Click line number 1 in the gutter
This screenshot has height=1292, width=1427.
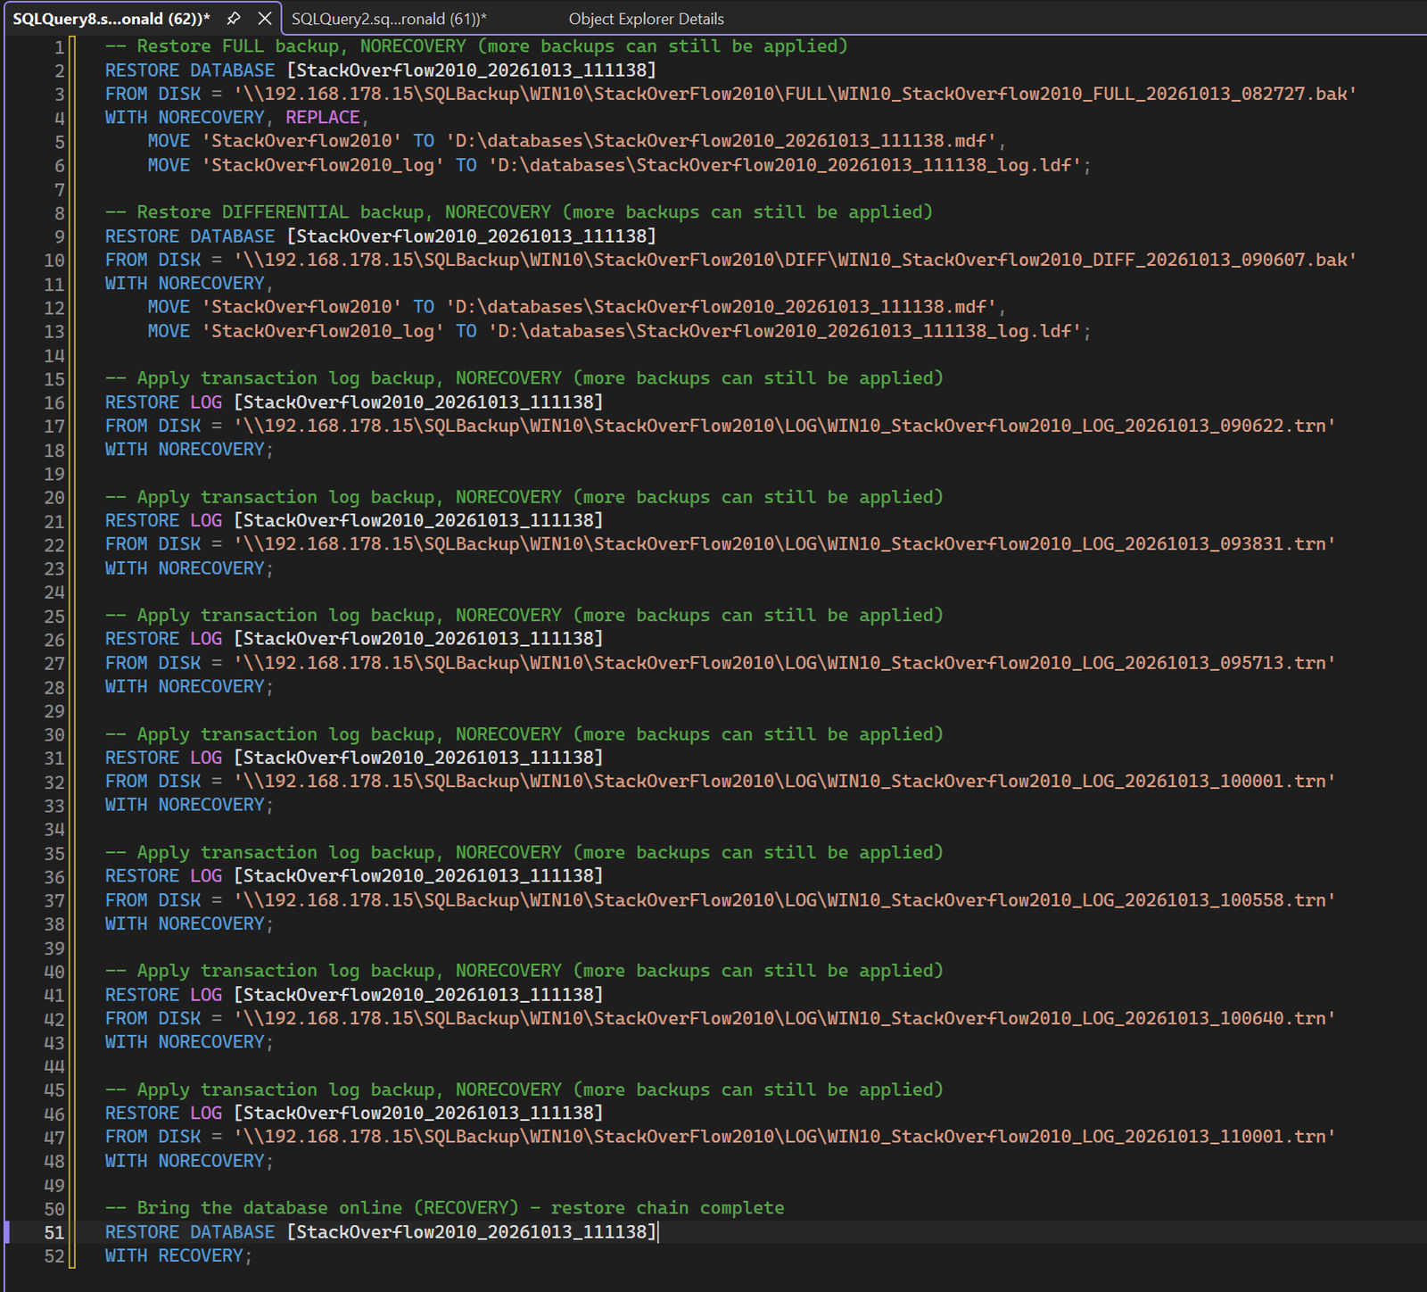60,47
